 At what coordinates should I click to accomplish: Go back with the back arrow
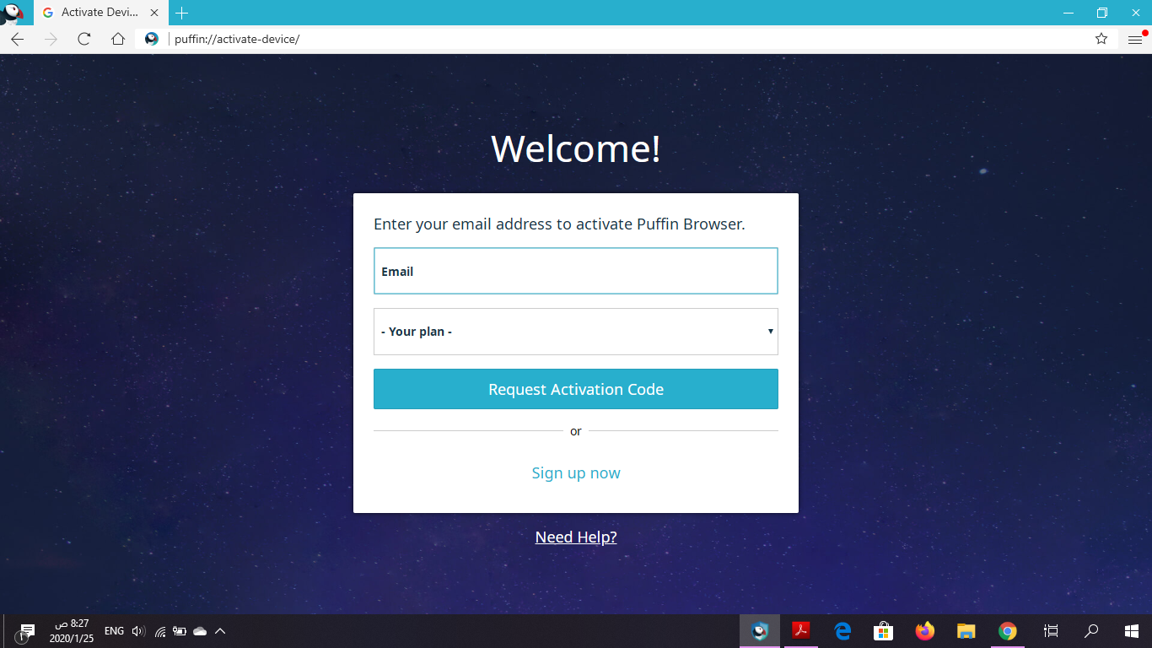(17, 39)
